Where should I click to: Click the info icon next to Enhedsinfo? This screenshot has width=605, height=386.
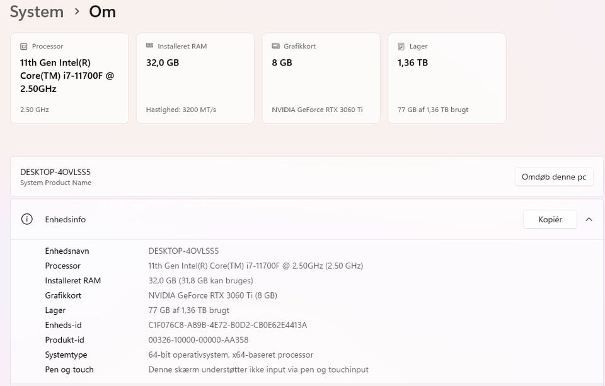pyautogui.click(x=26, y=219)
